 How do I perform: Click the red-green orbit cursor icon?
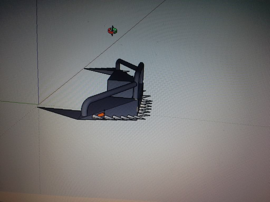[x=112, y=31]
